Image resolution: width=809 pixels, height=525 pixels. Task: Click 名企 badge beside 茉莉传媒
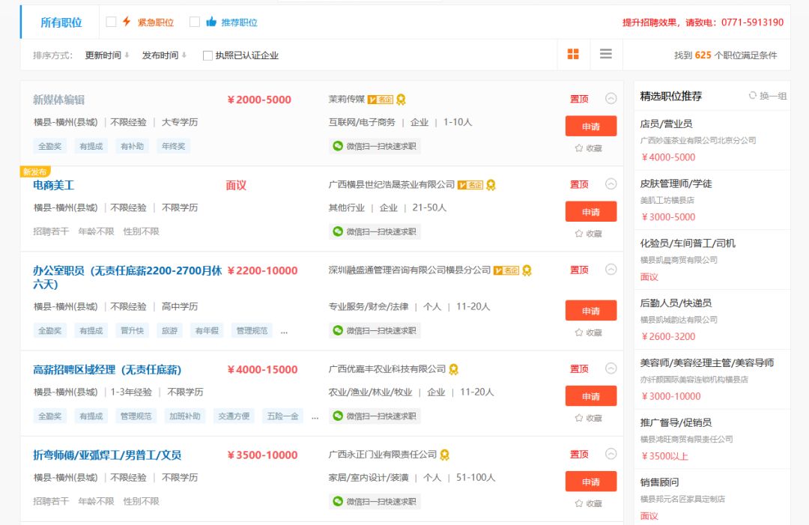click(381, 99)
